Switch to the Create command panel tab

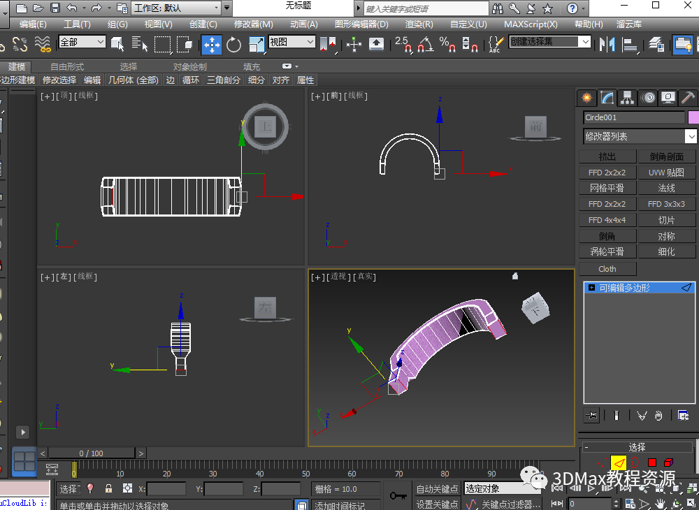coord(587,97)
